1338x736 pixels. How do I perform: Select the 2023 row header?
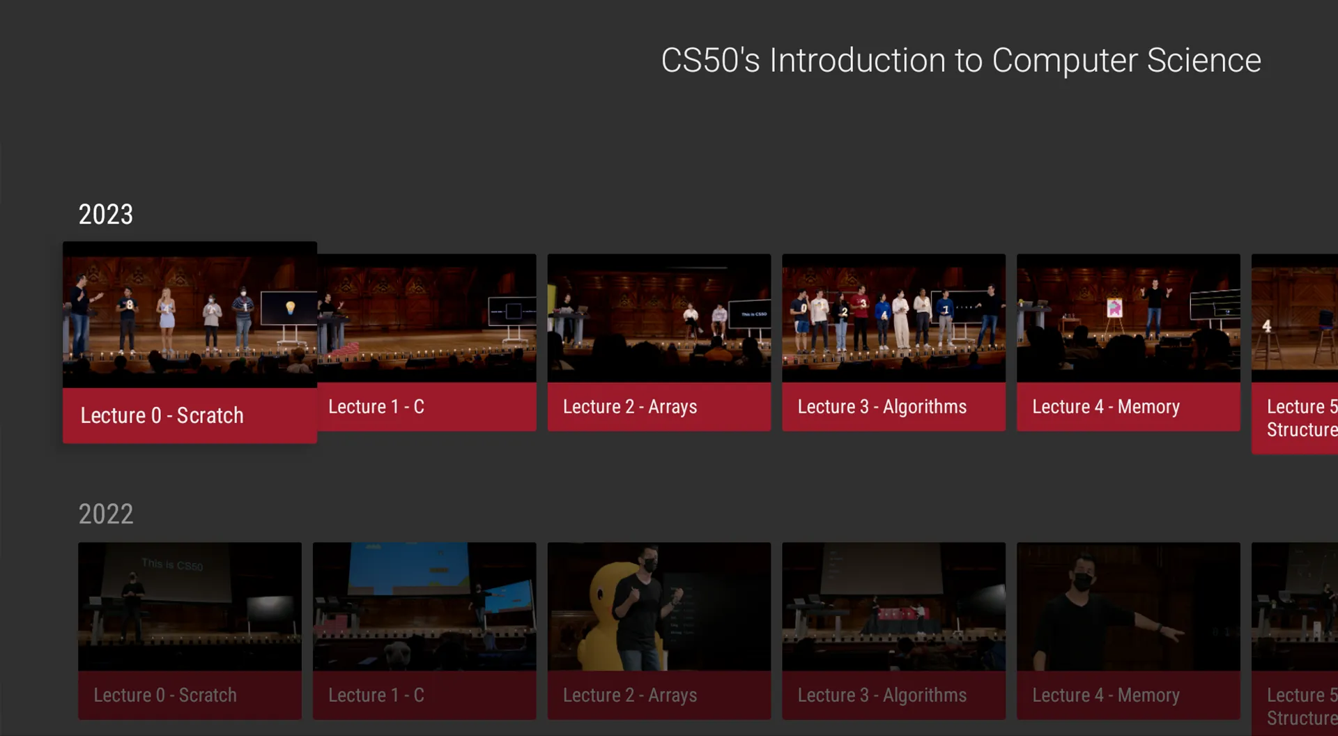pos(105,214)
